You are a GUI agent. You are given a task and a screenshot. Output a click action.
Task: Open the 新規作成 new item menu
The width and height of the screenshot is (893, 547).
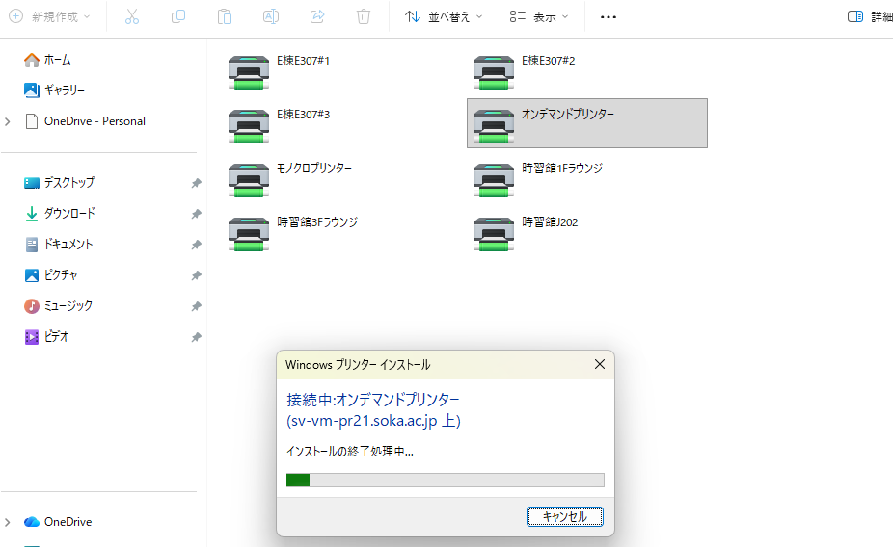pyautogui.click(x=50, y=16)
